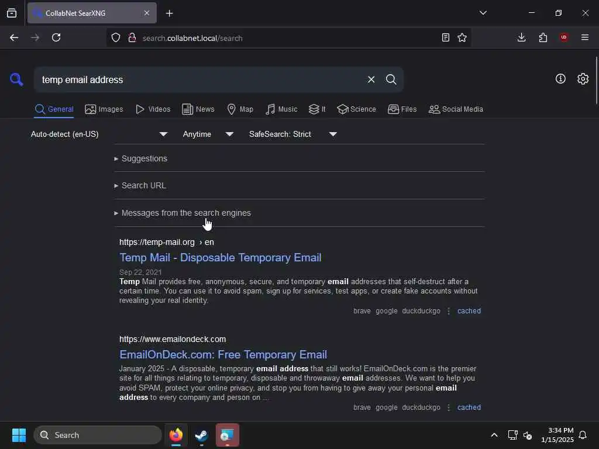The width and height of the screenshot is (599, 449).
Task: Open Temp Mail - Disposable Temporary Email
Action: click(x=221, y=258)
